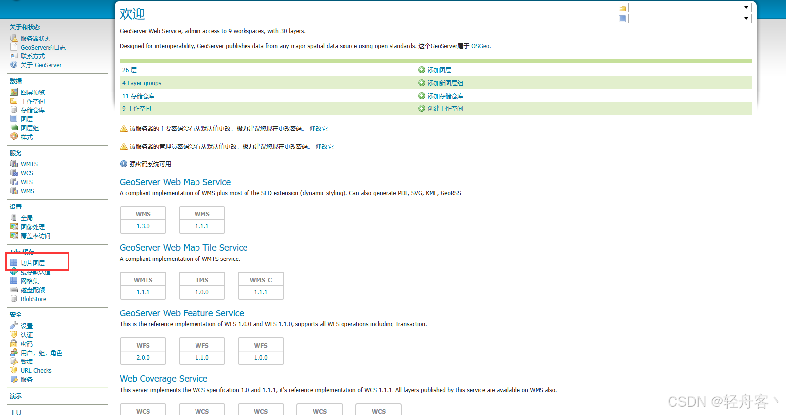Open GeoServer的日志 link
The height and width of the screenshot is (415, 786).
tap(43, 48)
